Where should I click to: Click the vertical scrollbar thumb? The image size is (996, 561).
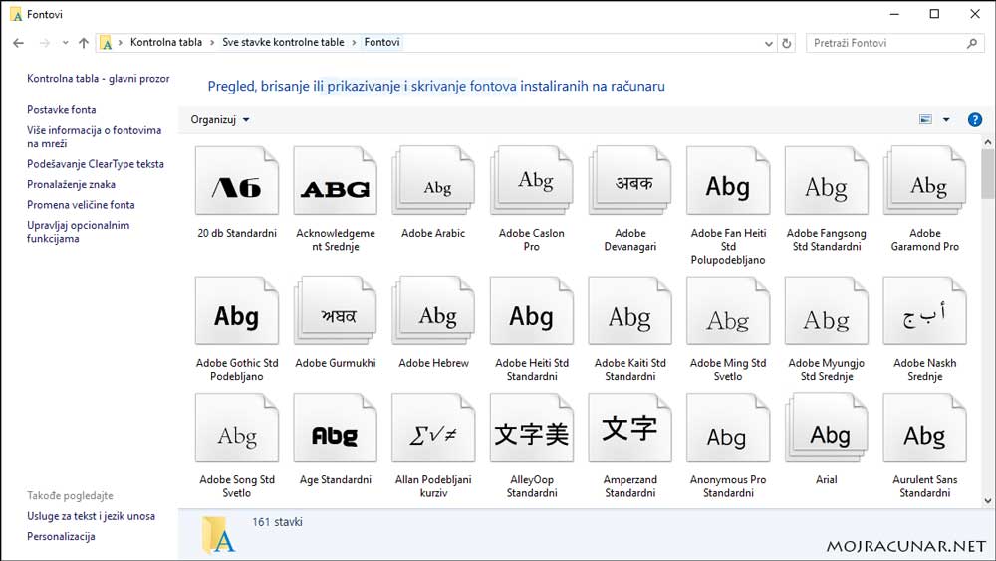(987, 174)
